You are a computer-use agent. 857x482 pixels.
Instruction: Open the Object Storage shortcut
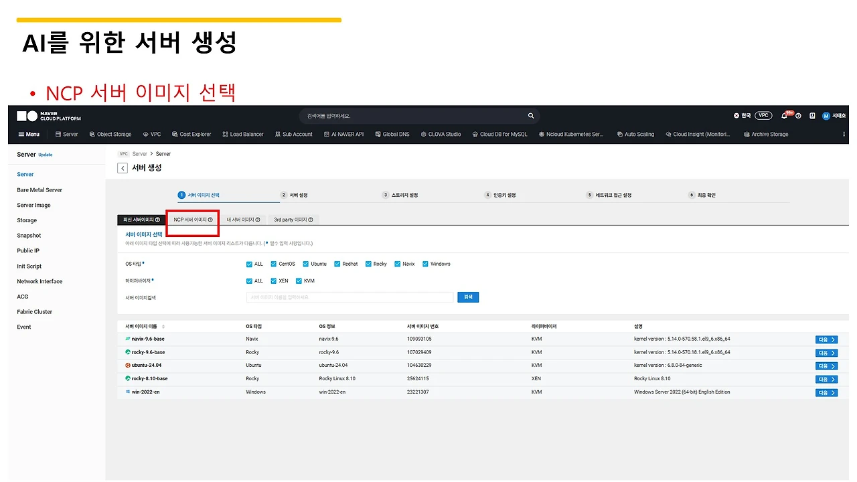click(x=110, y=134)
